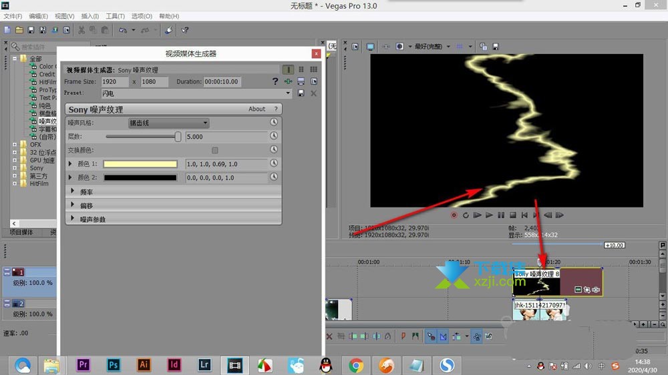668x375 pixels.
Task: Click the Generated Media icon on noise clip
Action: click(x=578, y=290)
